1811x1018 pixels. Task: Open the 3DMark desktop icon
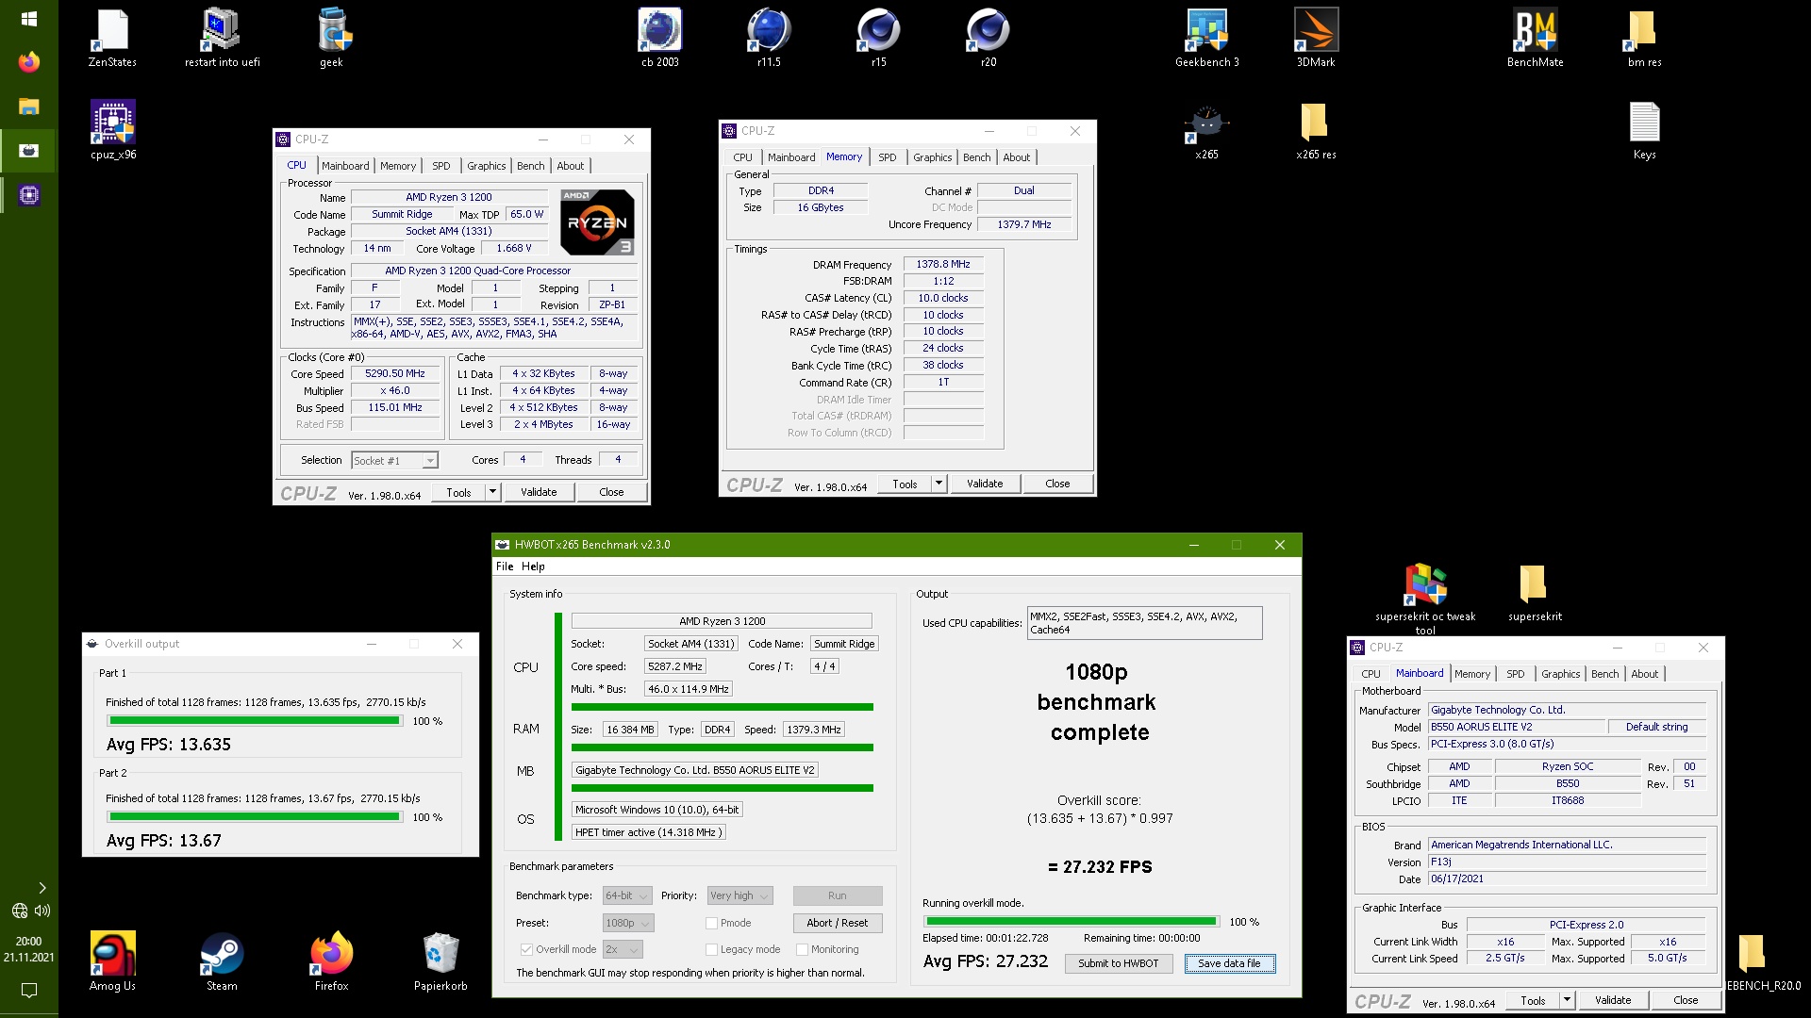[x=1316, y=39]
